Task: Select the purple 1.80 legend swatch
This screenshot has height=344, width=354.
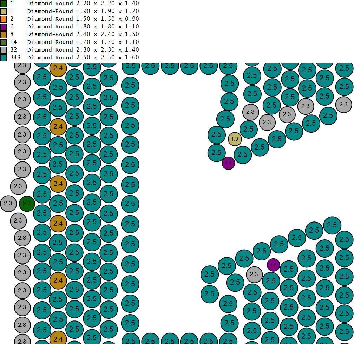Action: (4, 27)
